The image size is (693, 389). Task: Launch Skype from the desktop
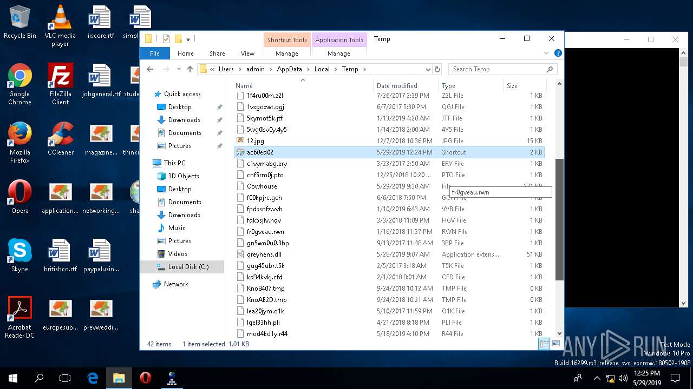[19, 256]
